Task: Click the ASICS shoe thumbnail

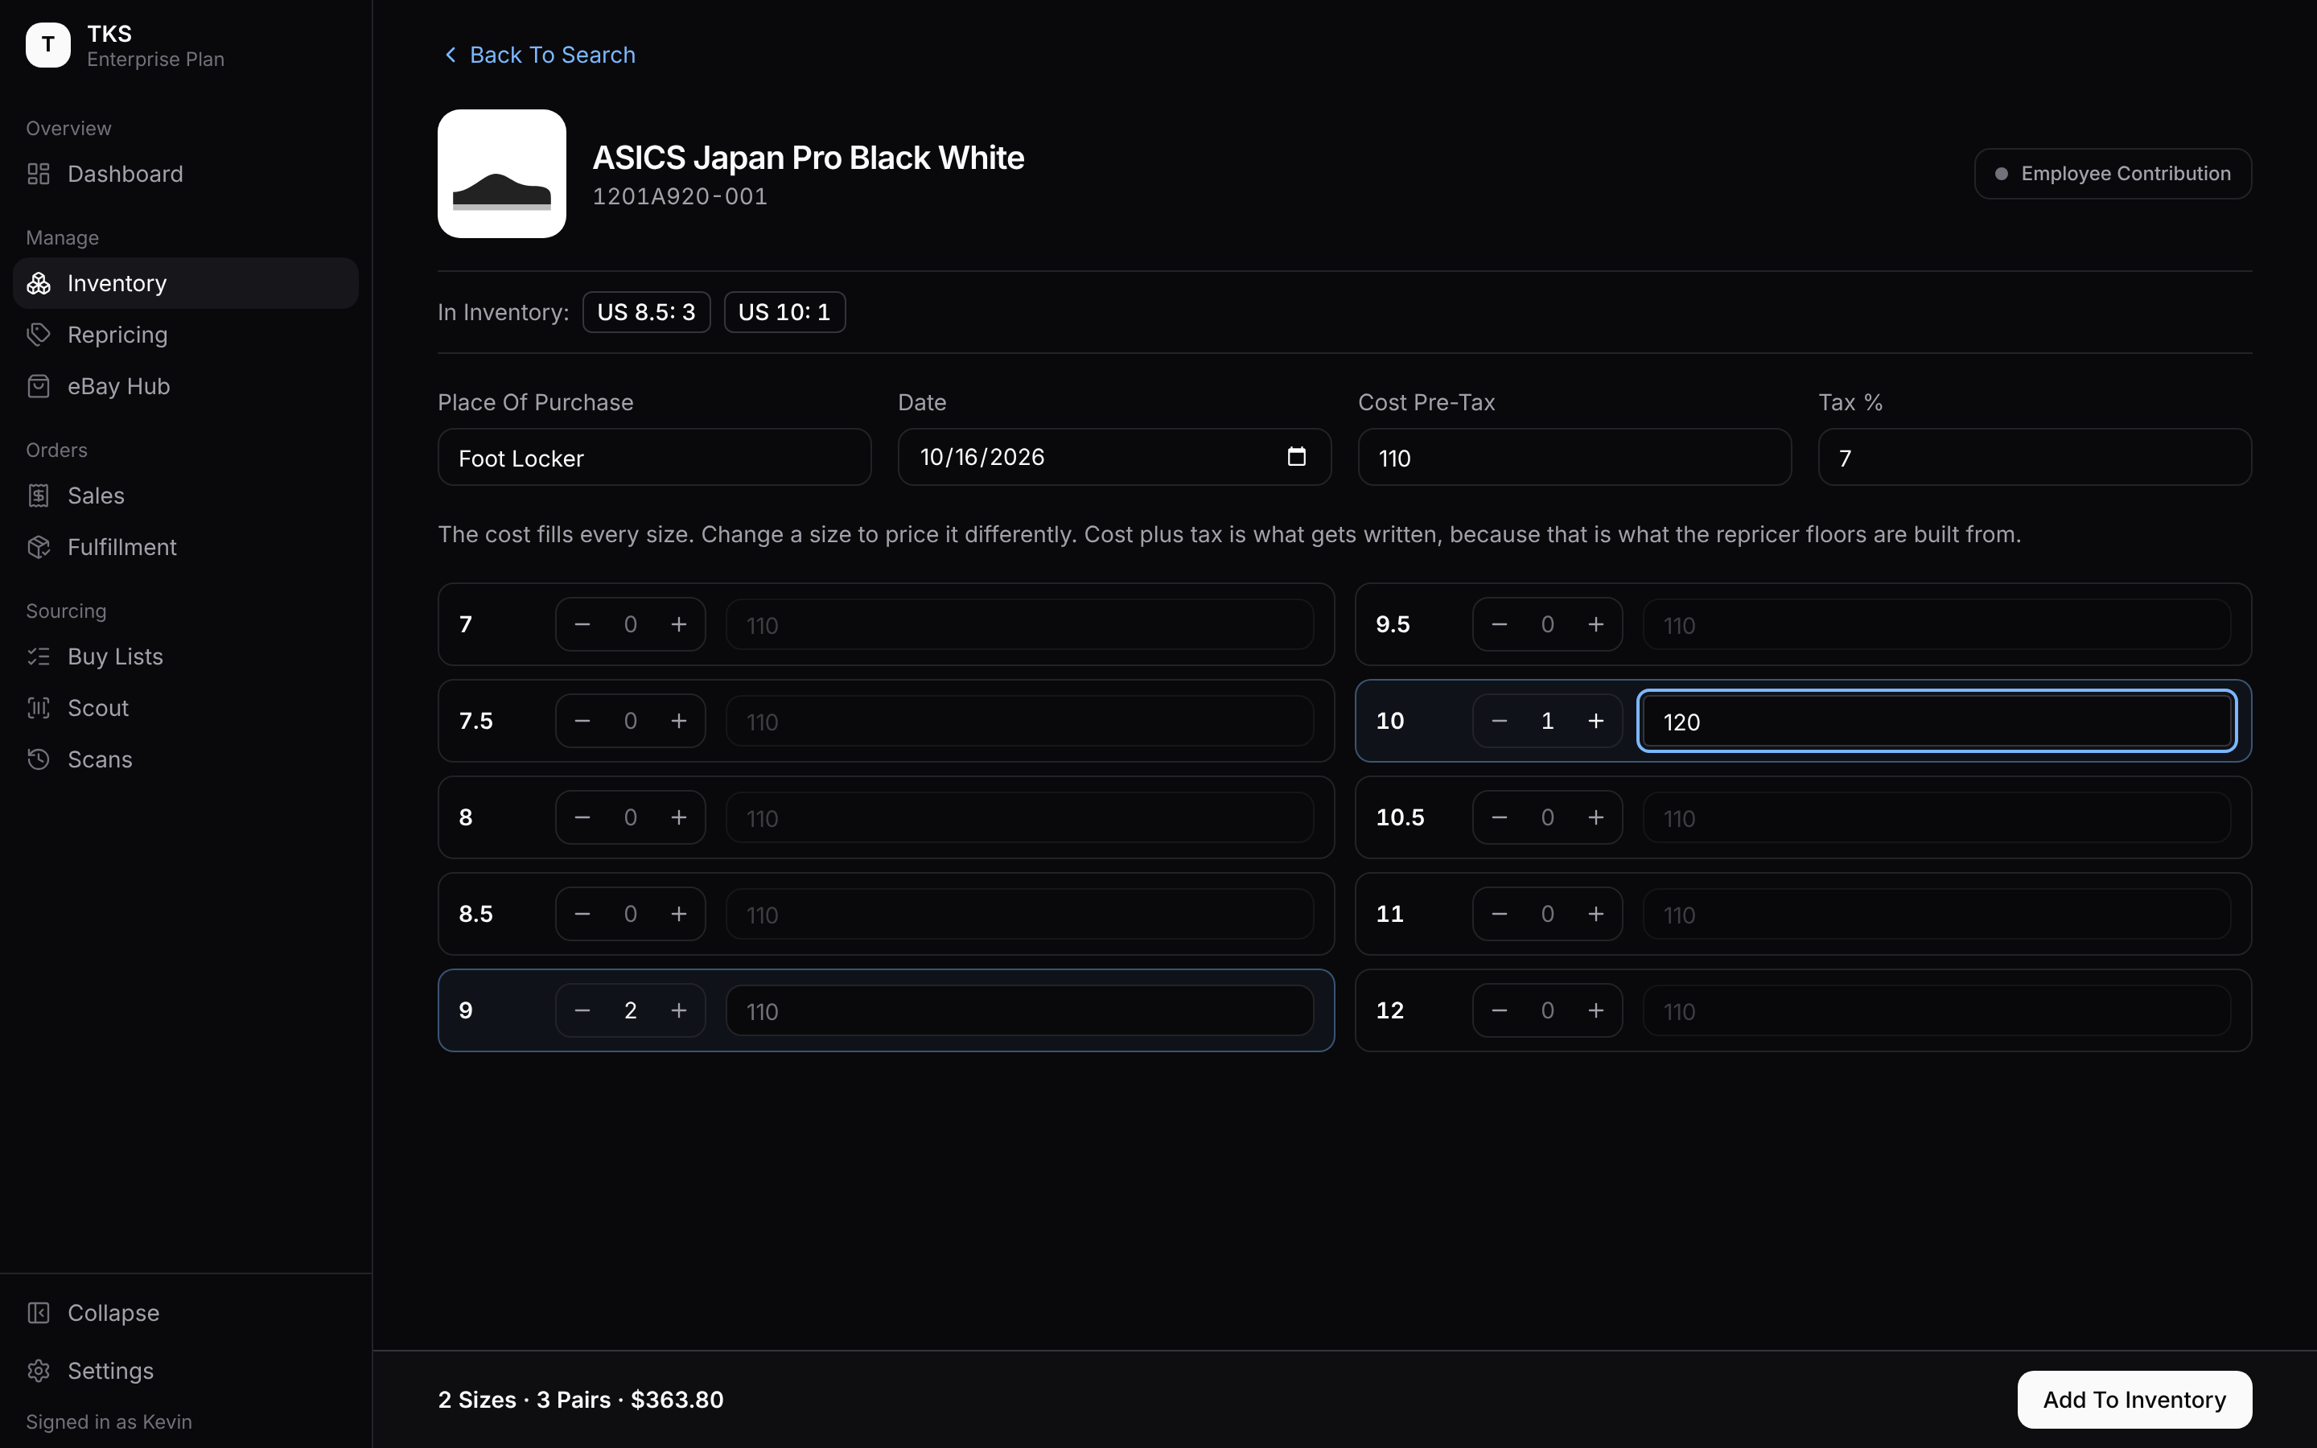Action: [x=502, y=173]
